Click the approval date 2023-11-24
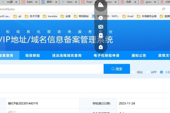170x113 pixels. (x=127, y=103)
